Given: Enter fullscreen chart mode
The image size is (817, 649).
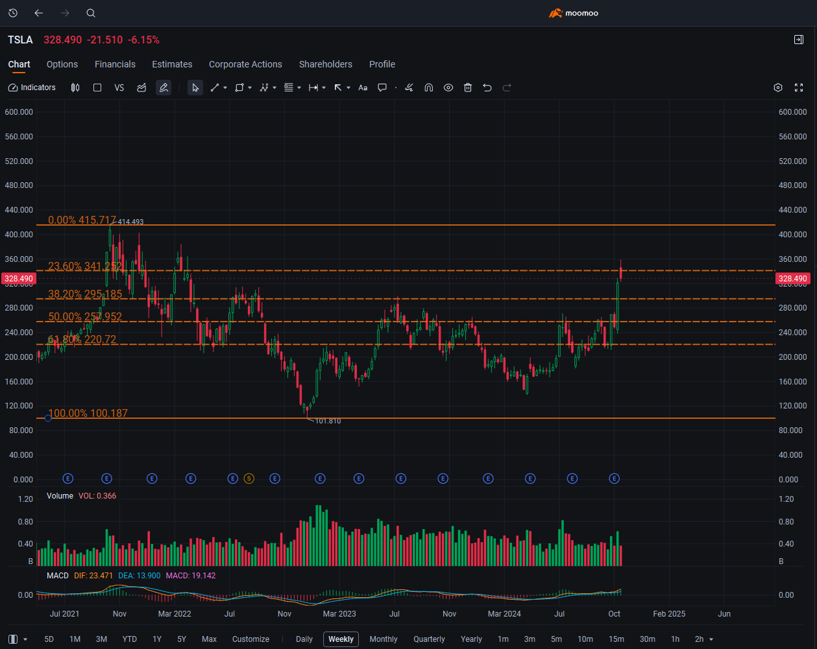Looking at the screenshot, I should point(799,88).
